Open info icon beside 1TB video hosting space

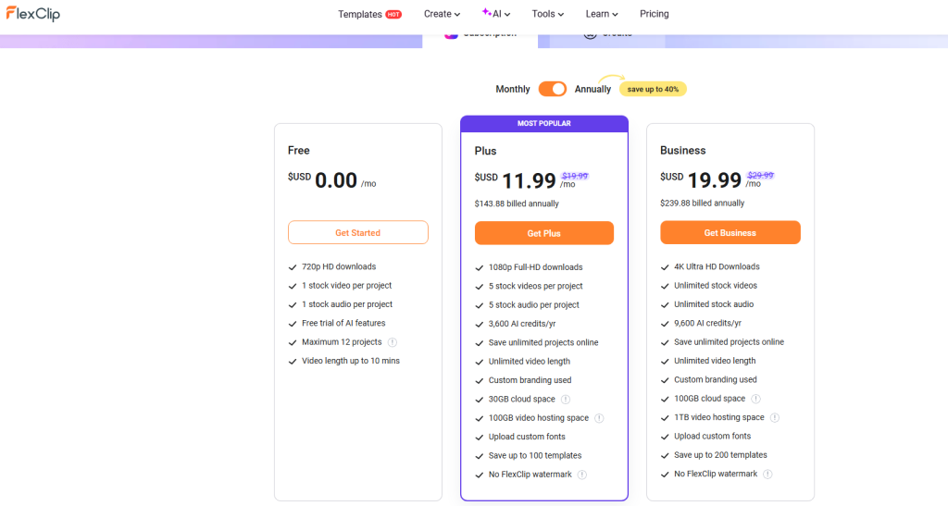coord(775,417)
